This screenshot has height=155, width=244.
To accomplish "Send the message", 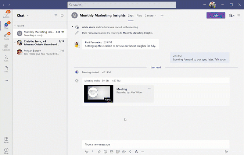I will (x=226, y=152).
